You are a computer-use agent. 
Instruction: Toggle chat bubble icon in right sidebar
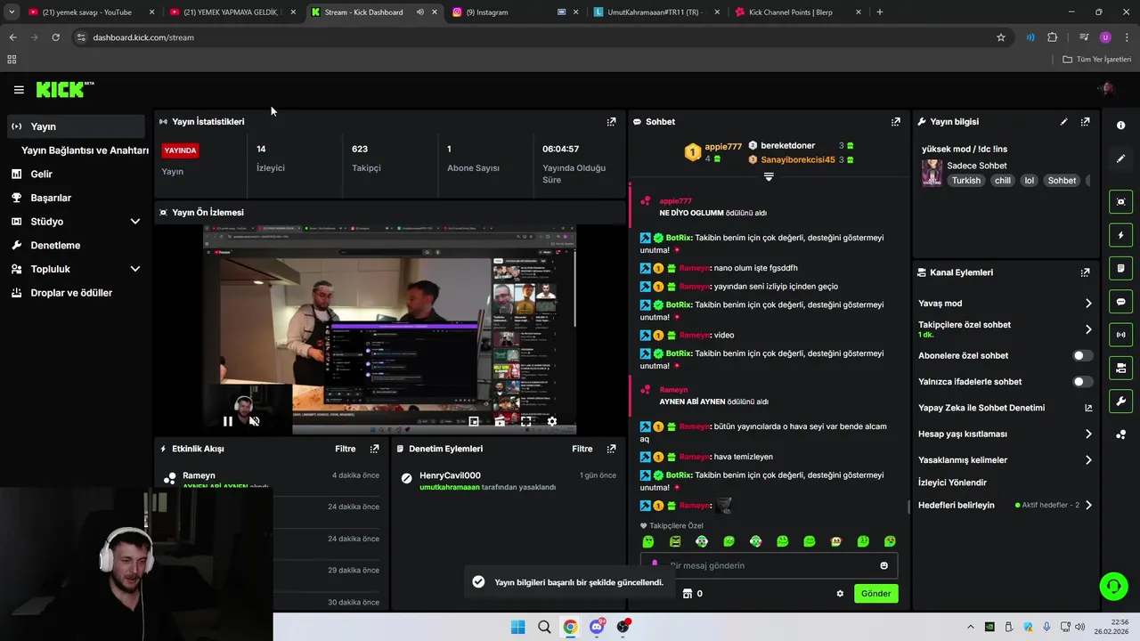(1120, 302)
